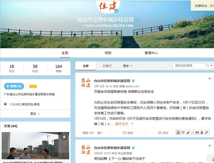Image resolution: width=214 pixels, height=163 pixels.
Task: Click verified V icon on Feb 14 post
Action: tap(133, 81)
